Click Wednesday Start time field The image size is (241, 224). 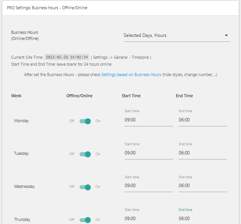tap(148, 186)
